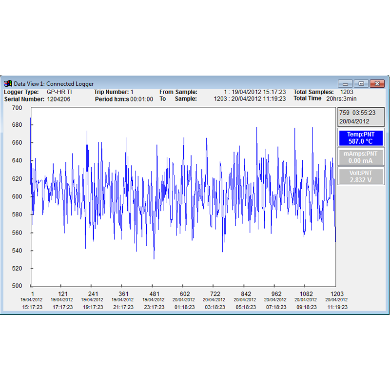Click the Period h:m:s value

[141, 99]
